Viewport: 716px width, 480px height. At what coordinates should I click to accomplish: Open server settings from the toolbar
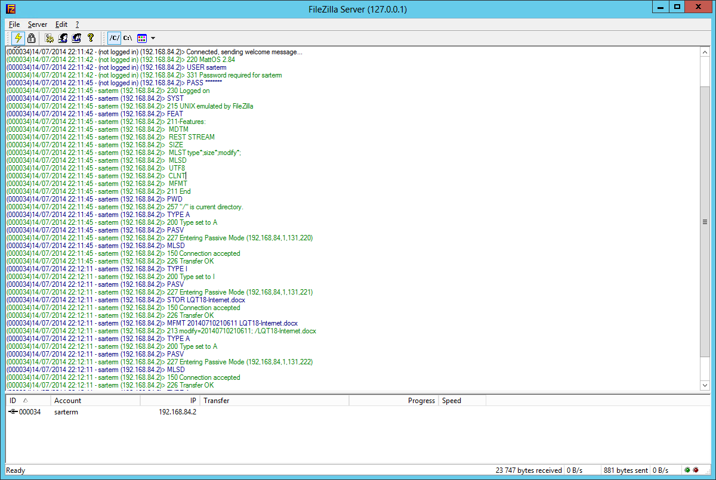(50, 38)
